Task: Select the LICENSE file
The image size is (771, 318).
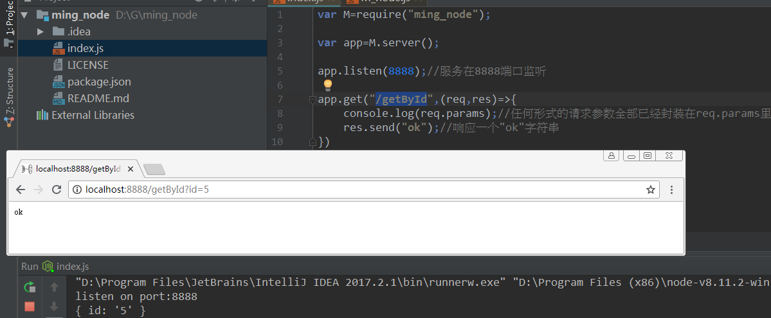Action: tap(88, 65)
